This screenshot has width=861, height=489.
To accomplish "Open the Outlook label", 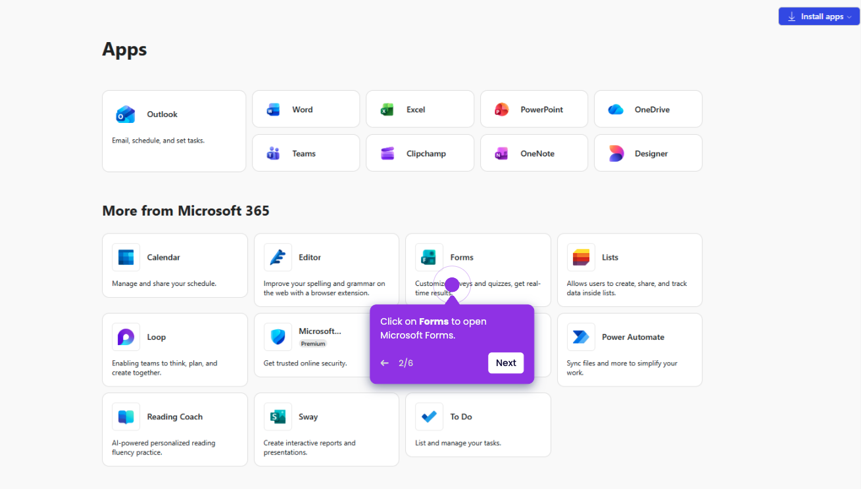I will pos(162,114).
